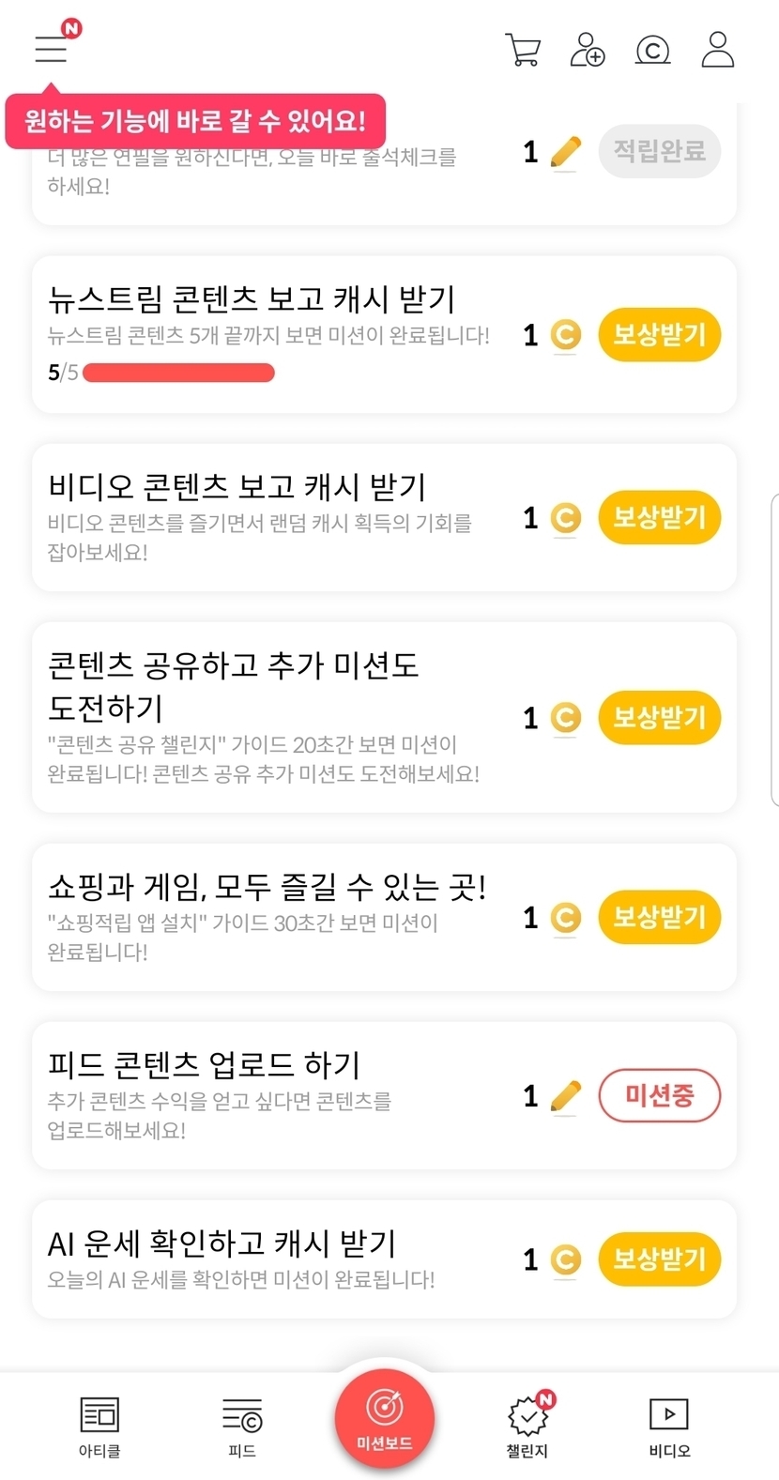Tap the invite friend icon

(x=588, y=50)
